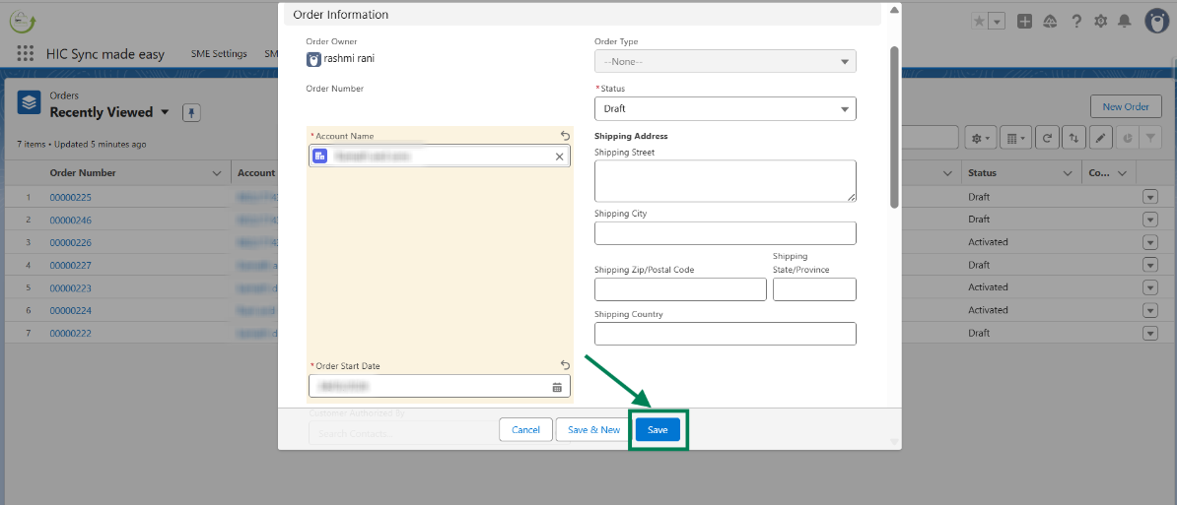Viewport: 1177px width, 505px height.
Task: Click the Help question mark icon
Action: click(x=1076, y=22)
